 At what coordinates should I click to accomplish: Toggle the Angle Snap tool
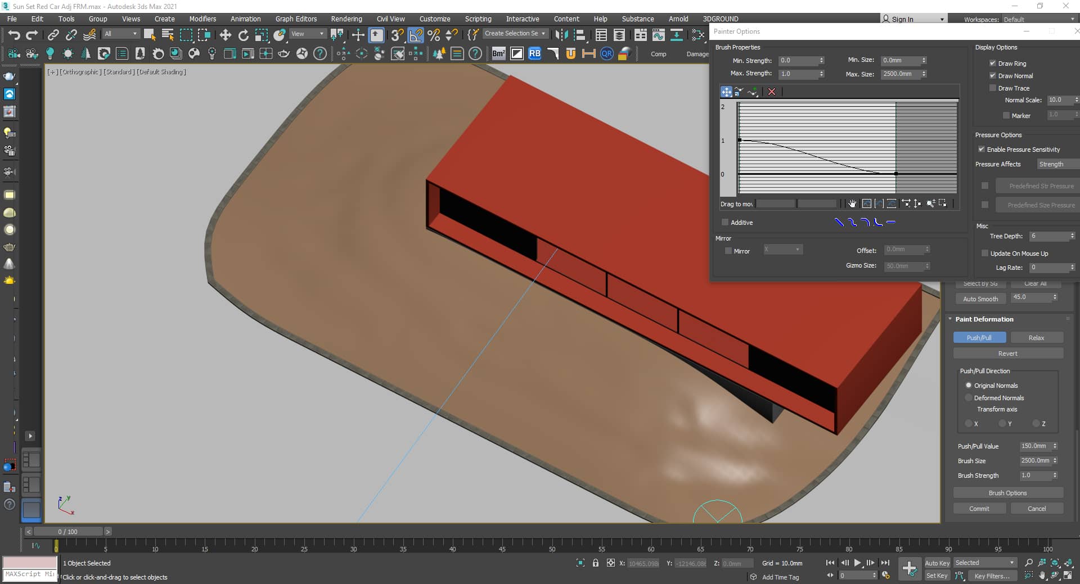click(415, 35)
